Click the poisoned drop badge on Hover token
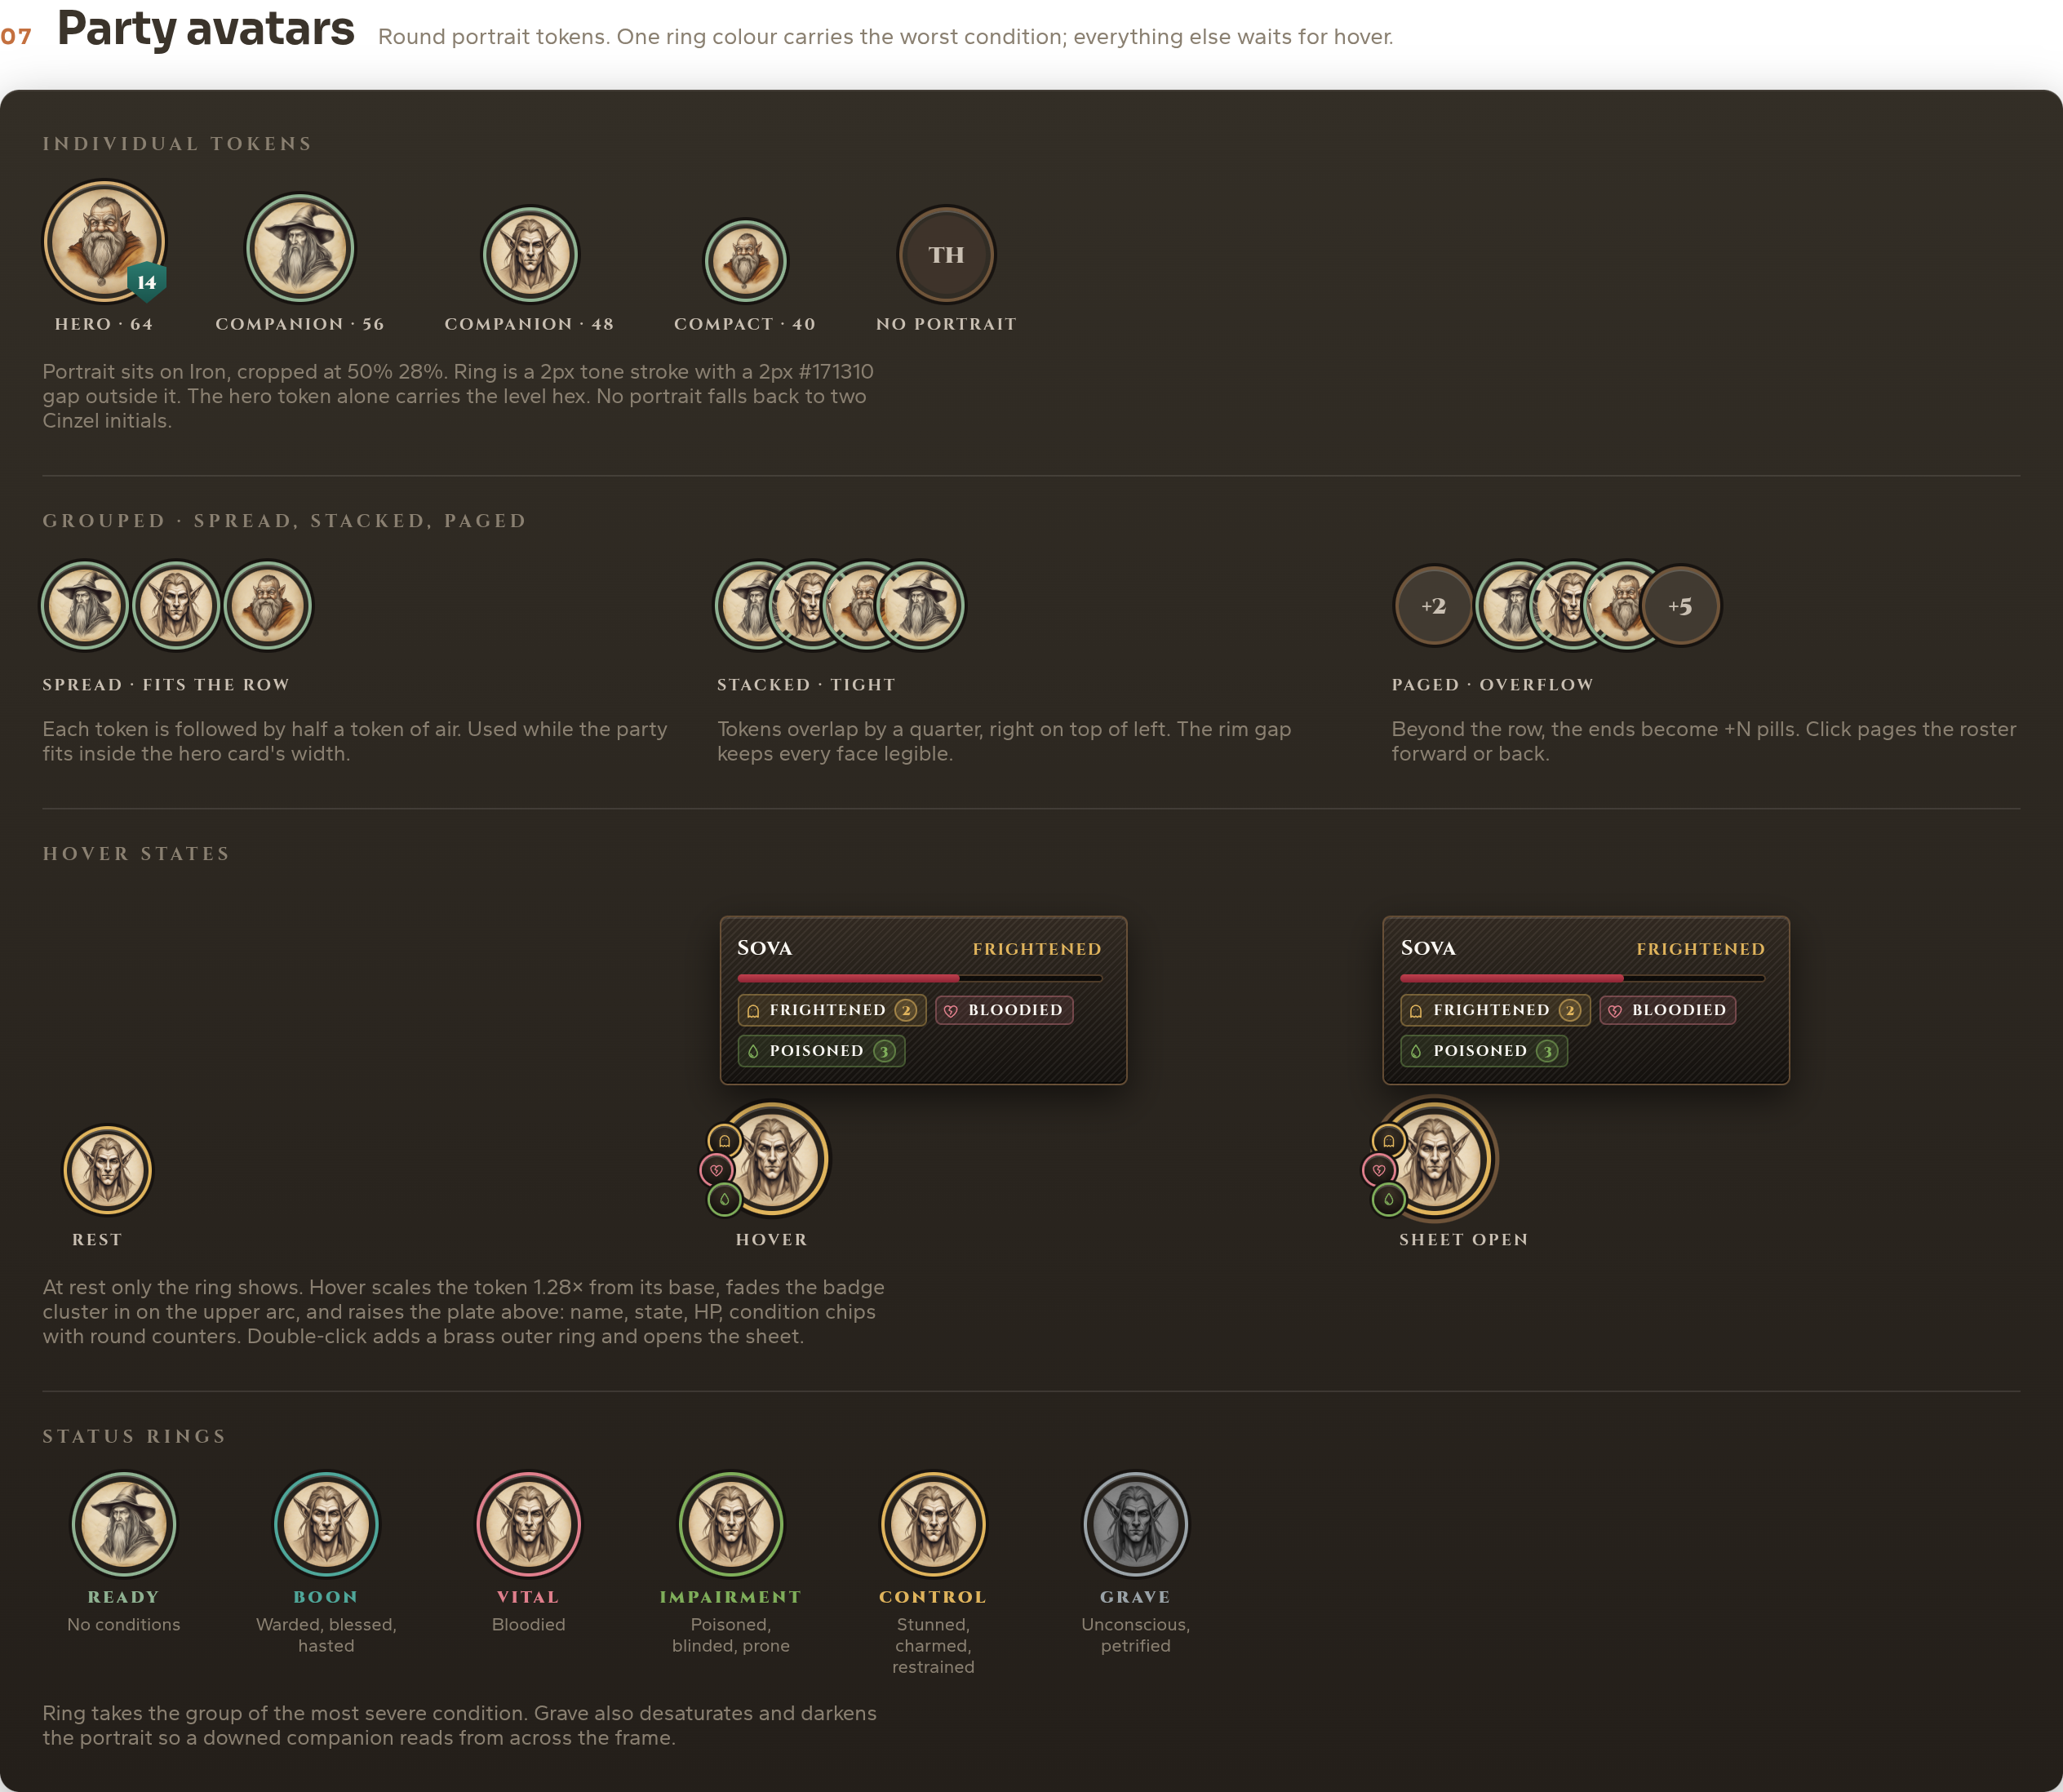Screen dimensions: 2063x1792 (724, 1199)
